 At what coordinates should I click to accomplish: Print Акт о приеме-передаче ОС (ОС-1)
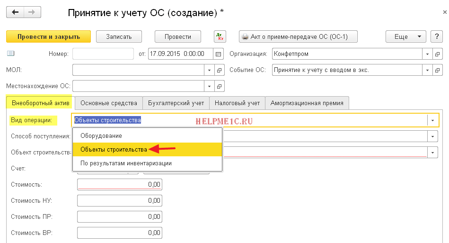[298, 36]
